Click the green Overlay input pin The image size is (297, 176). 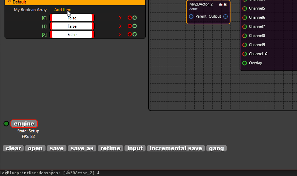pyautogui.click(x=244, y=63)
